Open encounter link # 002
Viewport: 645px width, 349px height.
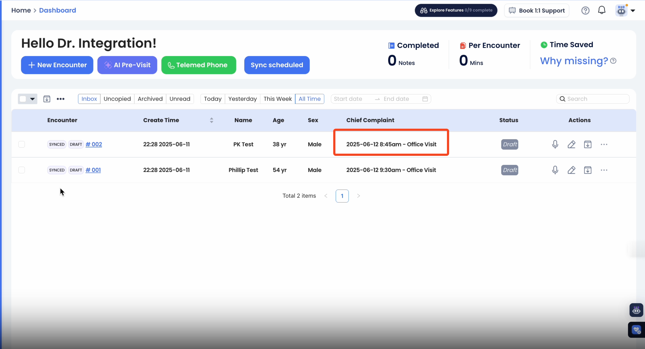pyautogui.click(x=94, y=144)
